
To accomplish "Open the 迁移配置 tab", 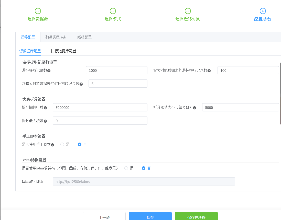I will (x=28, y=37).
